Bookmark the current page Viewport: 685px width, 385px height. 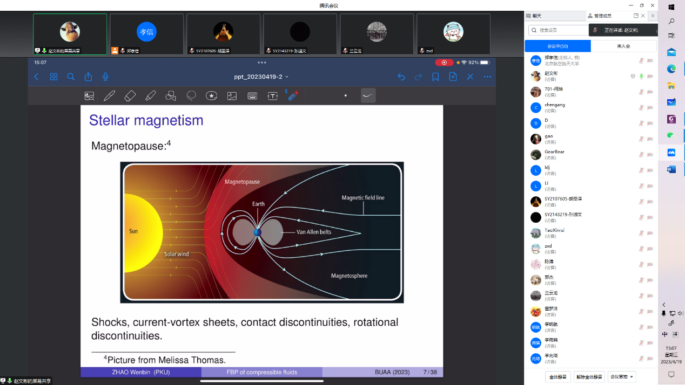(x=435, y=77)
